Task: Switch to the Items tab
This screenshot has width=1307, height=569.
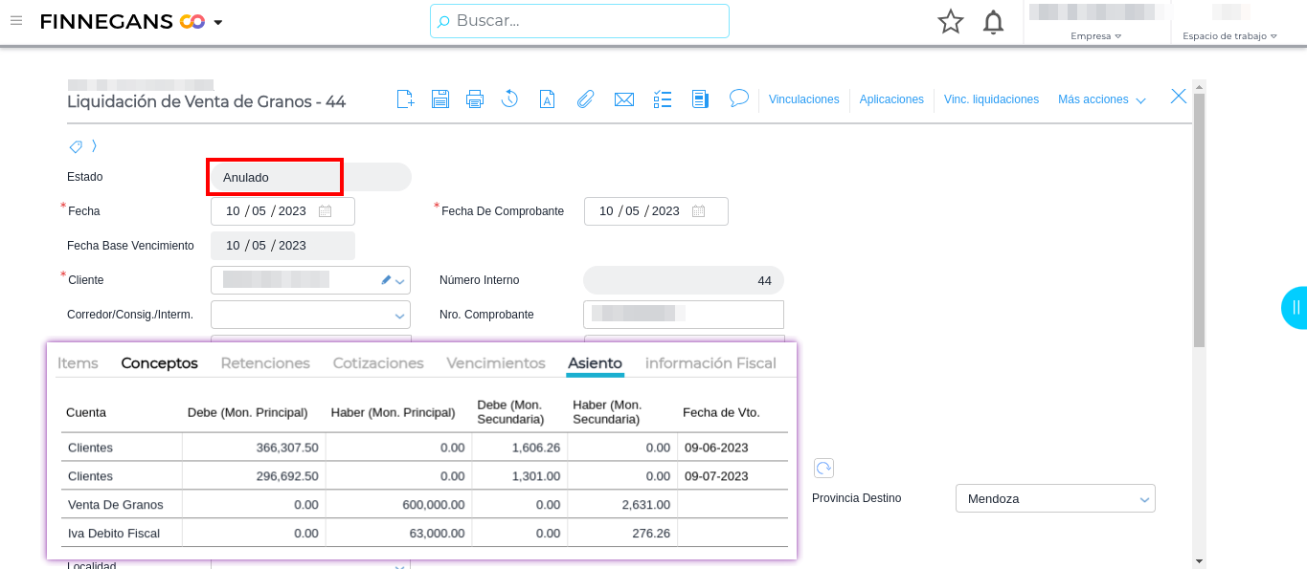Action: pos(78,363)
